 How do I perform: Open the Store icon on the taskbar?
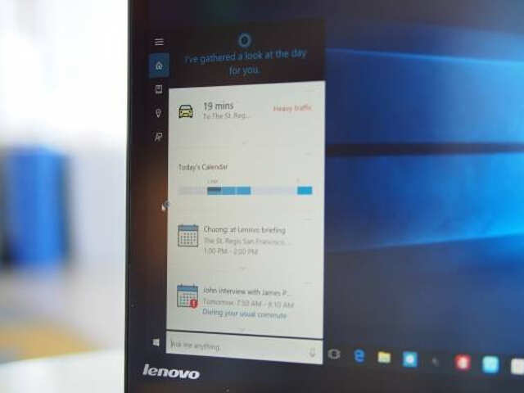(x=409, y=359)
